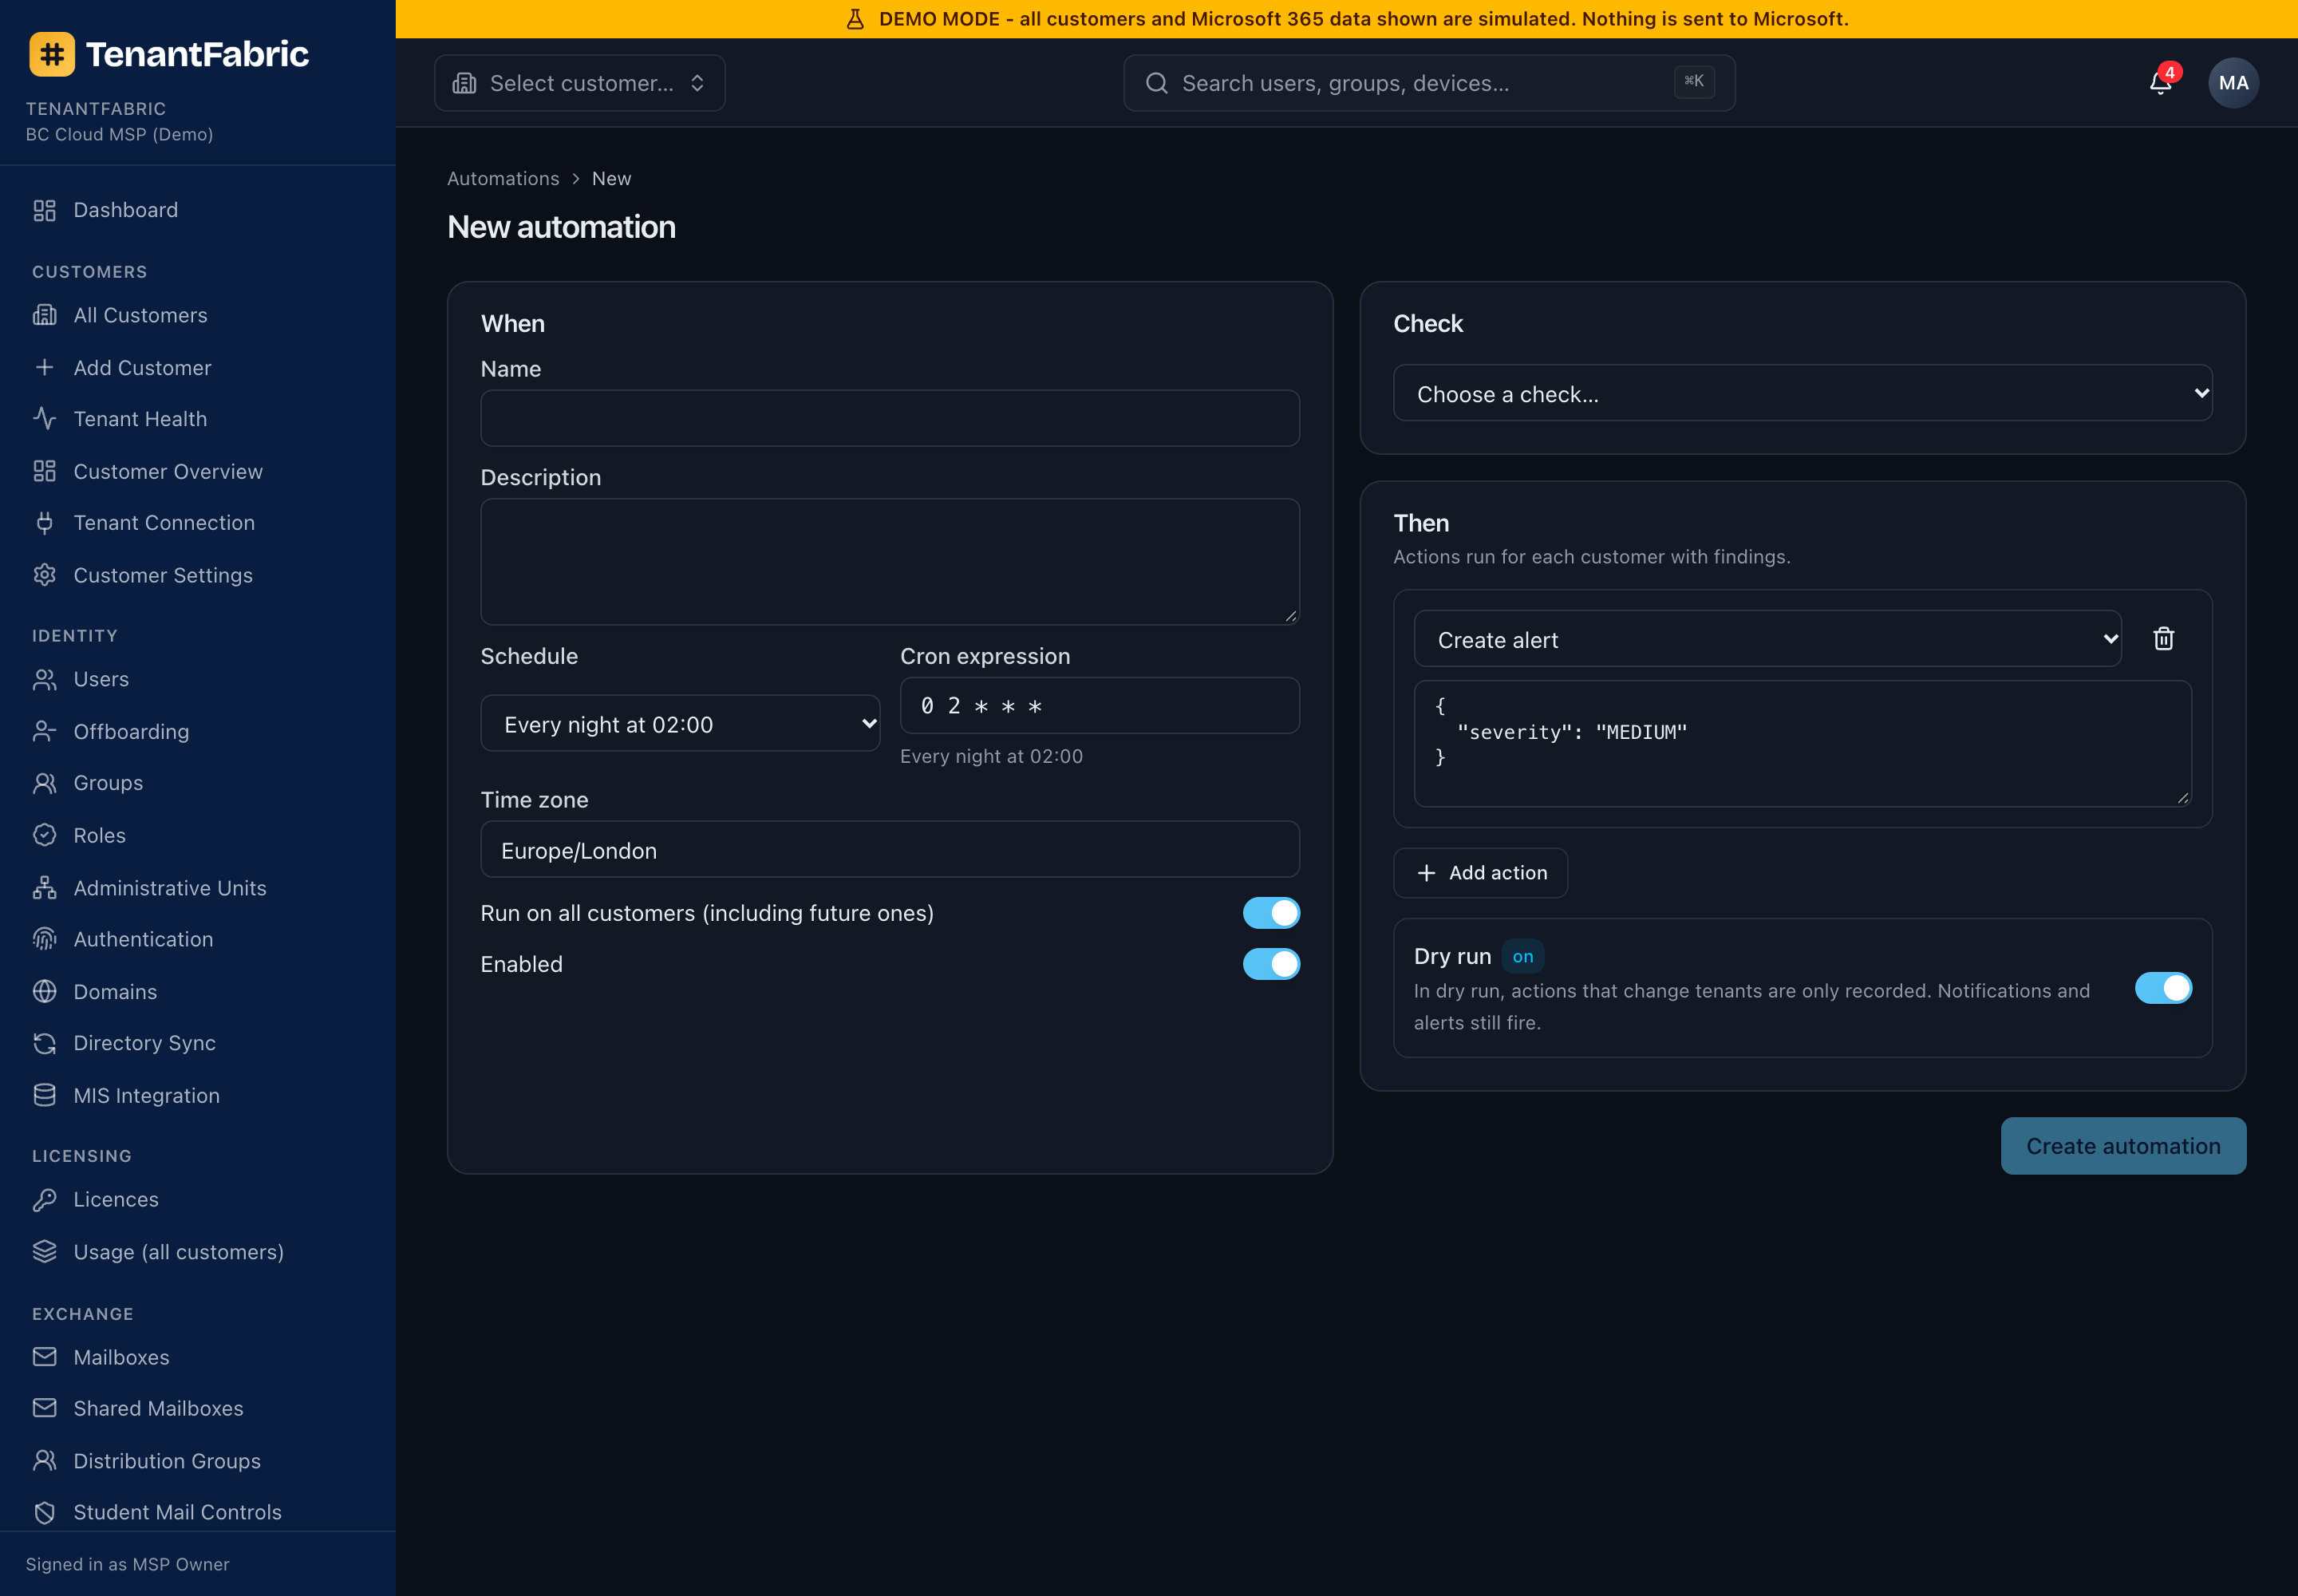
Task: Click the TenantFabric hash logo icon
Action: pyautogui.click(x=52, y=54)
